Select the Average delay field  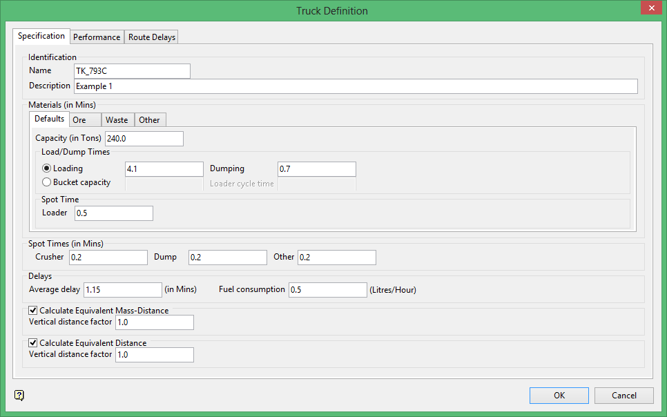(122, 290)
